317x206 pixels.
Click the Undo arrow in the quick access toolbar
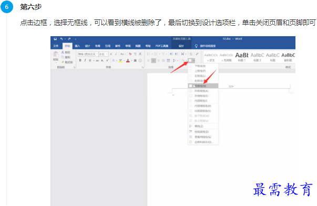(x=62, y=39)
